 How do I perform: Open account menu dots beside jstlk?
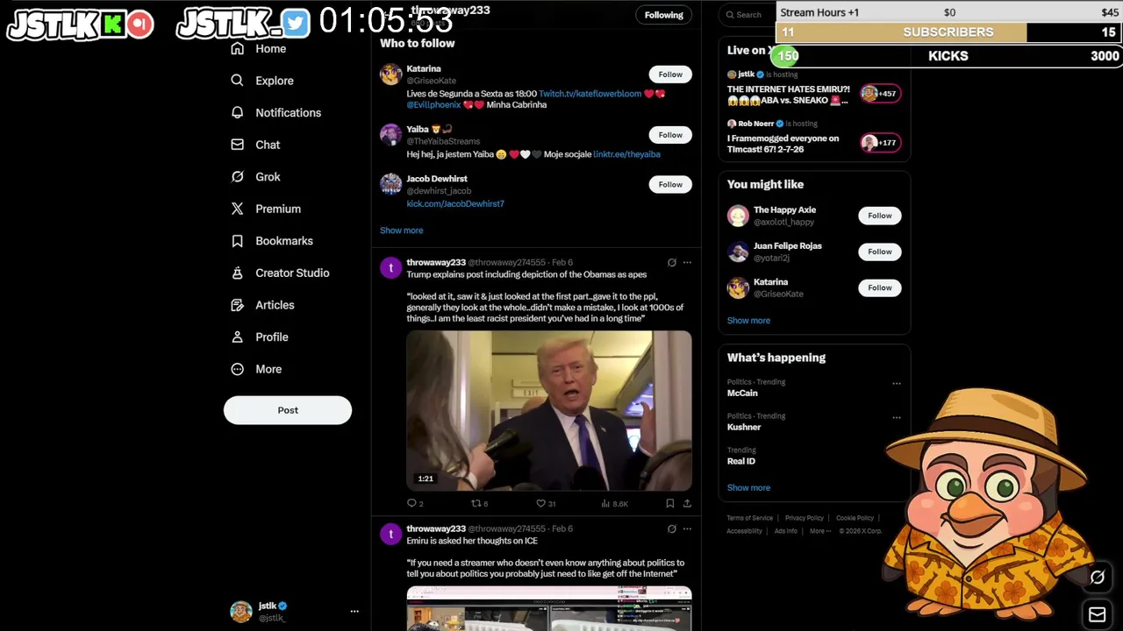pos(354,611)
